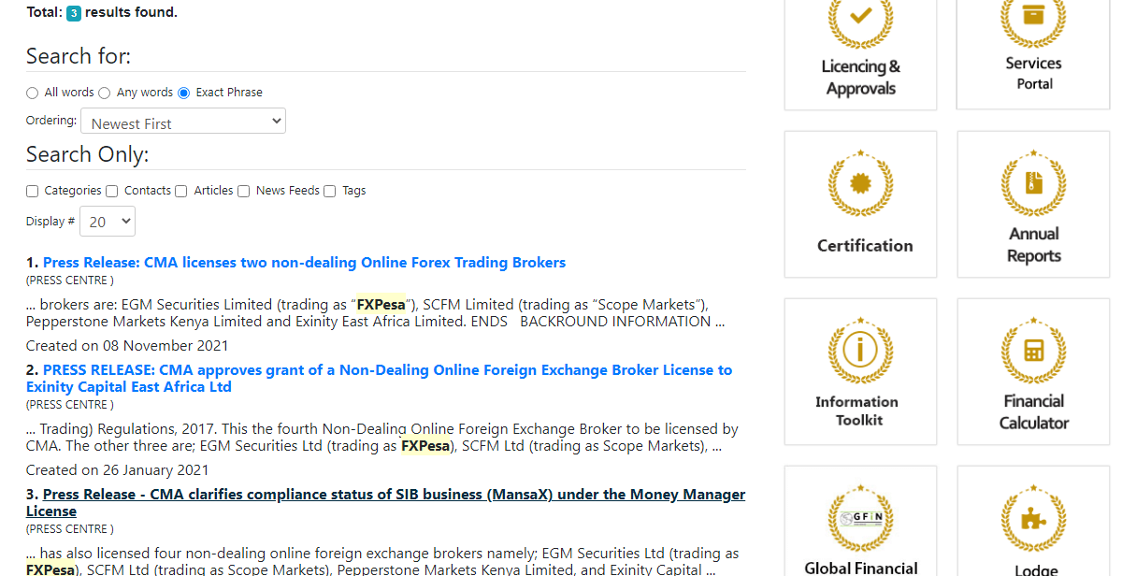Viewport: 1122px width, 576px height.
Task: Tick the News Feeds checkbox
Action: 244,191
